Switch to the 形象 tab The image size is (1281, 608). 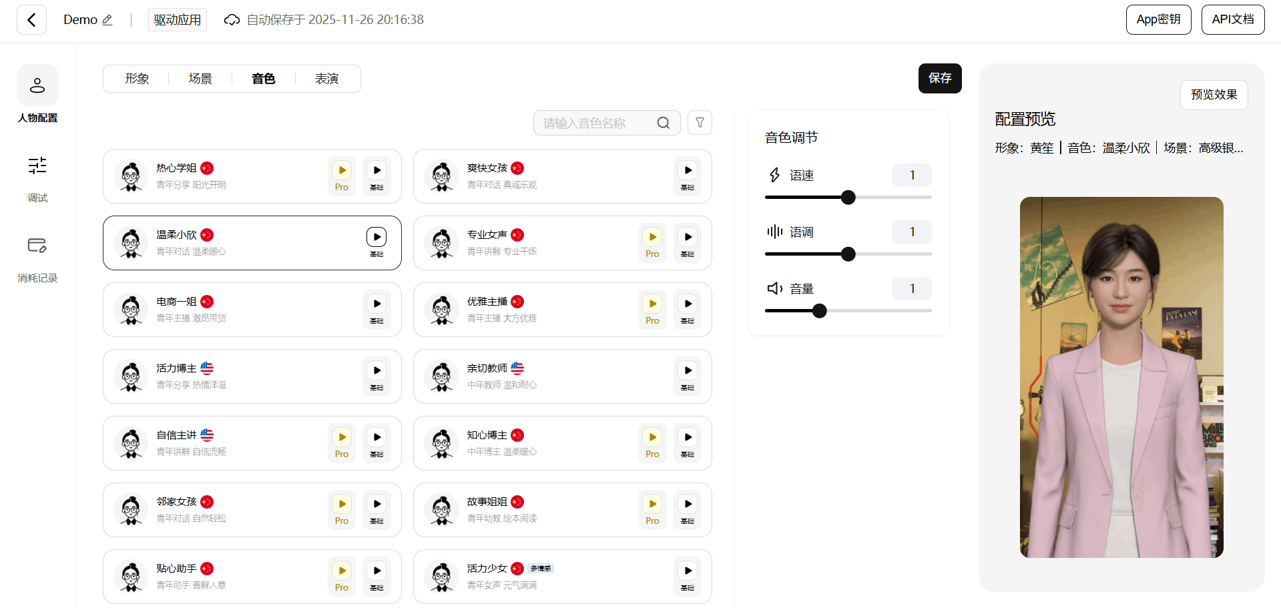pyautogui.click(x=137, y=79)
